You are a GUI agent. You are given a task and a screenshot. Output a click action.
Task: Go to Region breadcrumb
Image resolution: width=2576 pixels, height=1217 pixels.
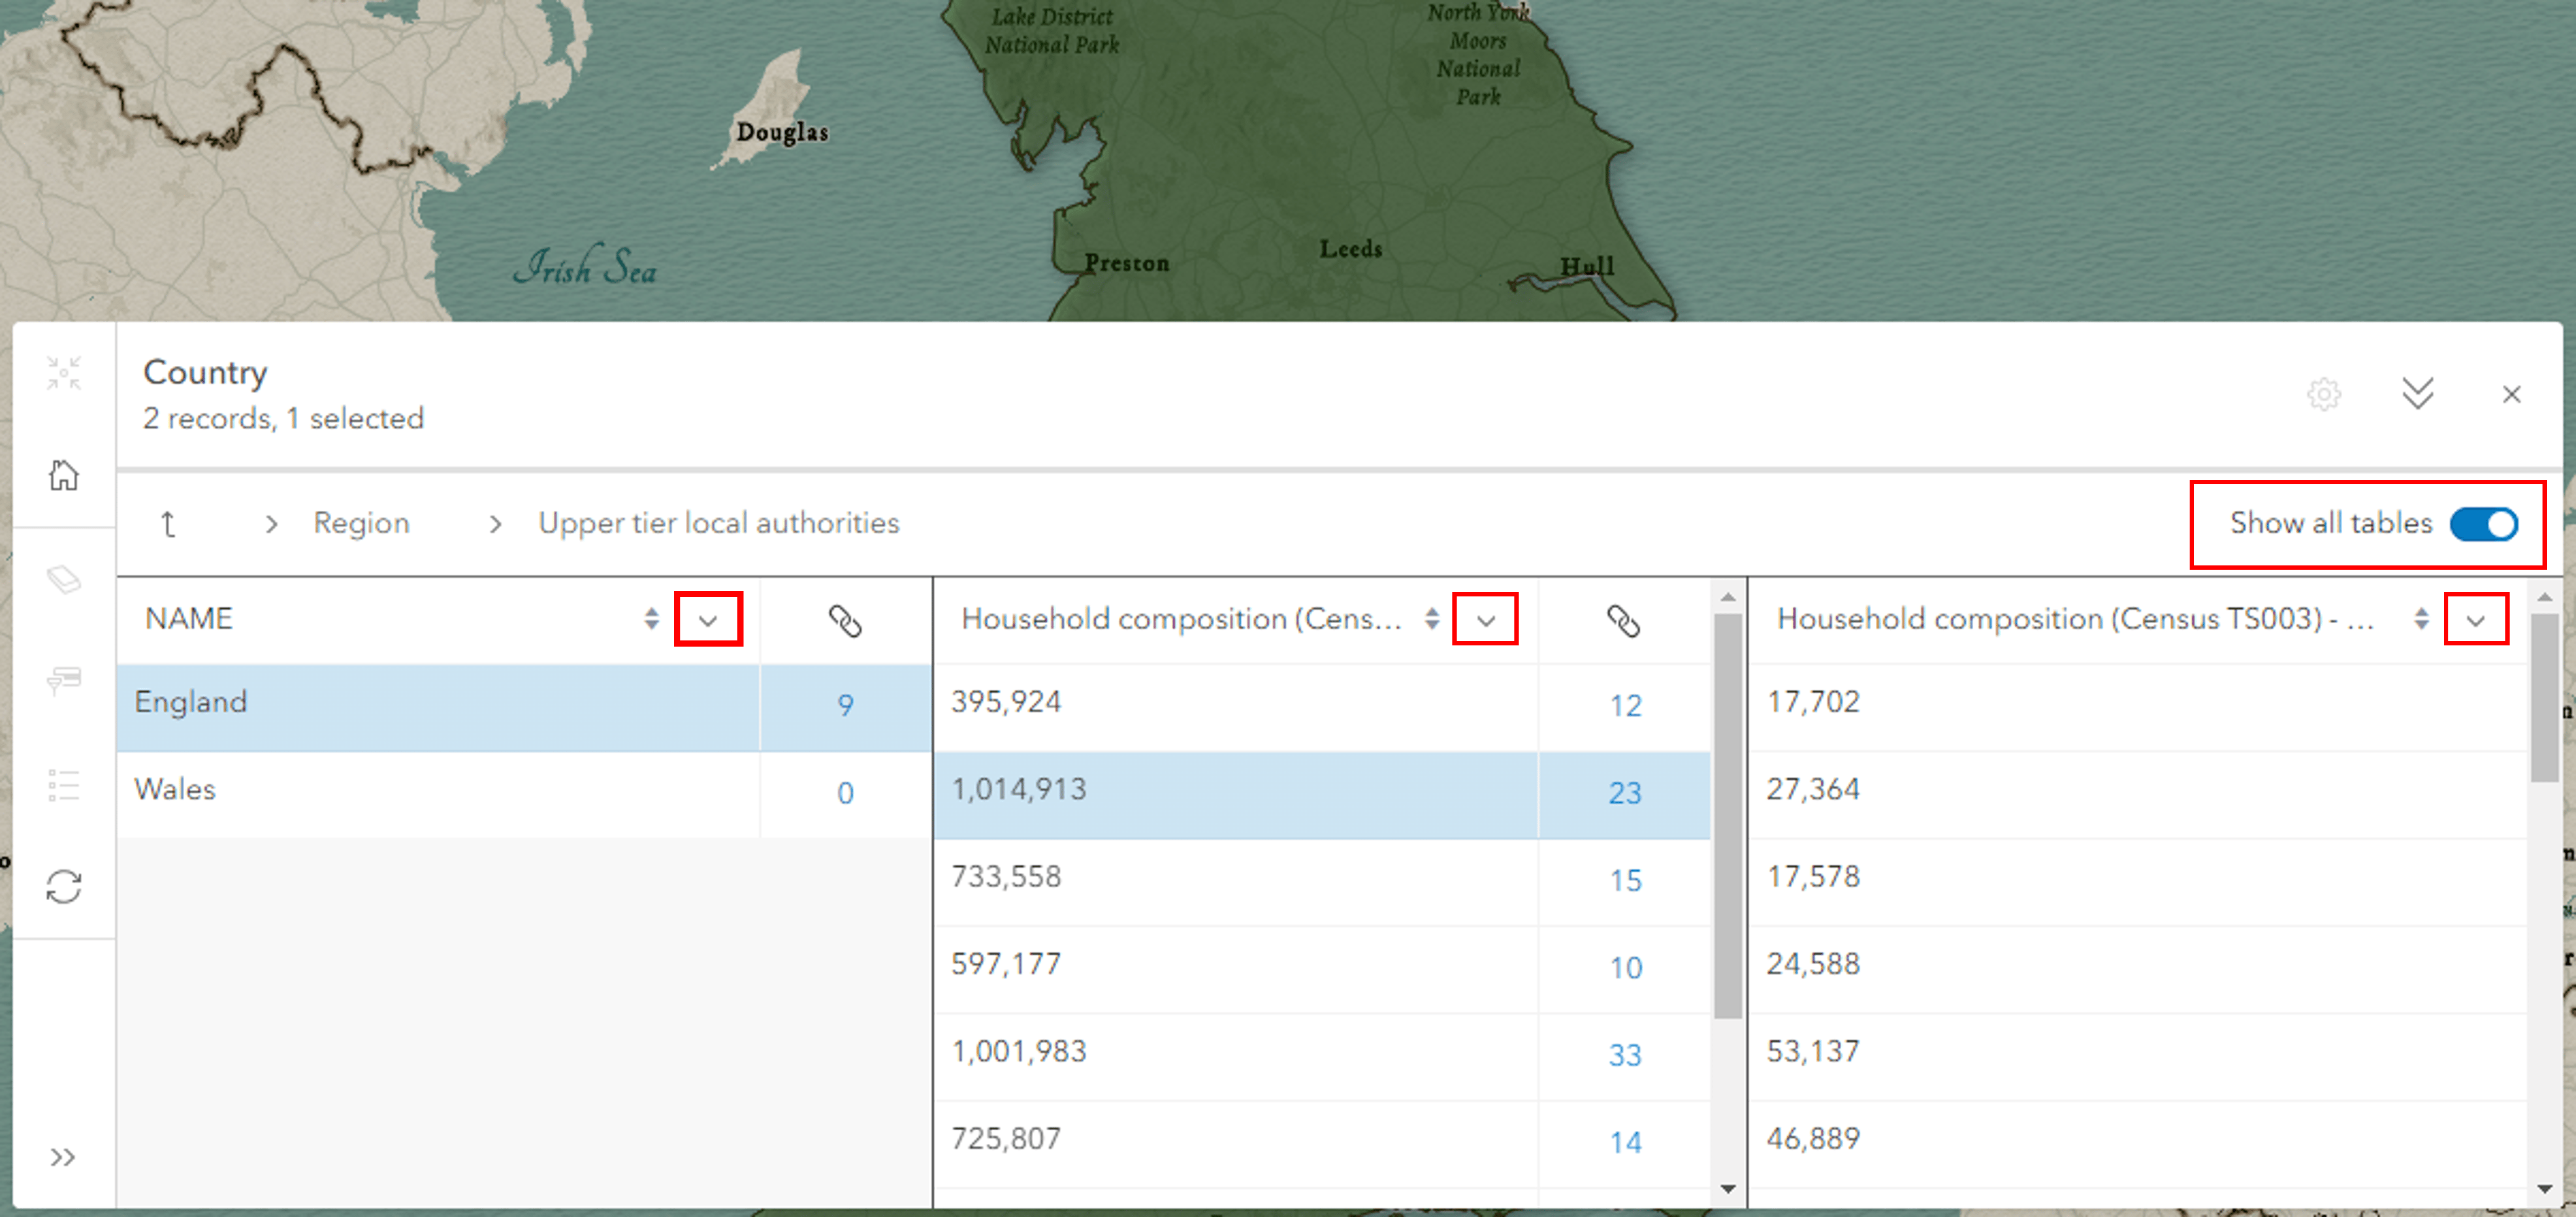click(x=361, y=523)
